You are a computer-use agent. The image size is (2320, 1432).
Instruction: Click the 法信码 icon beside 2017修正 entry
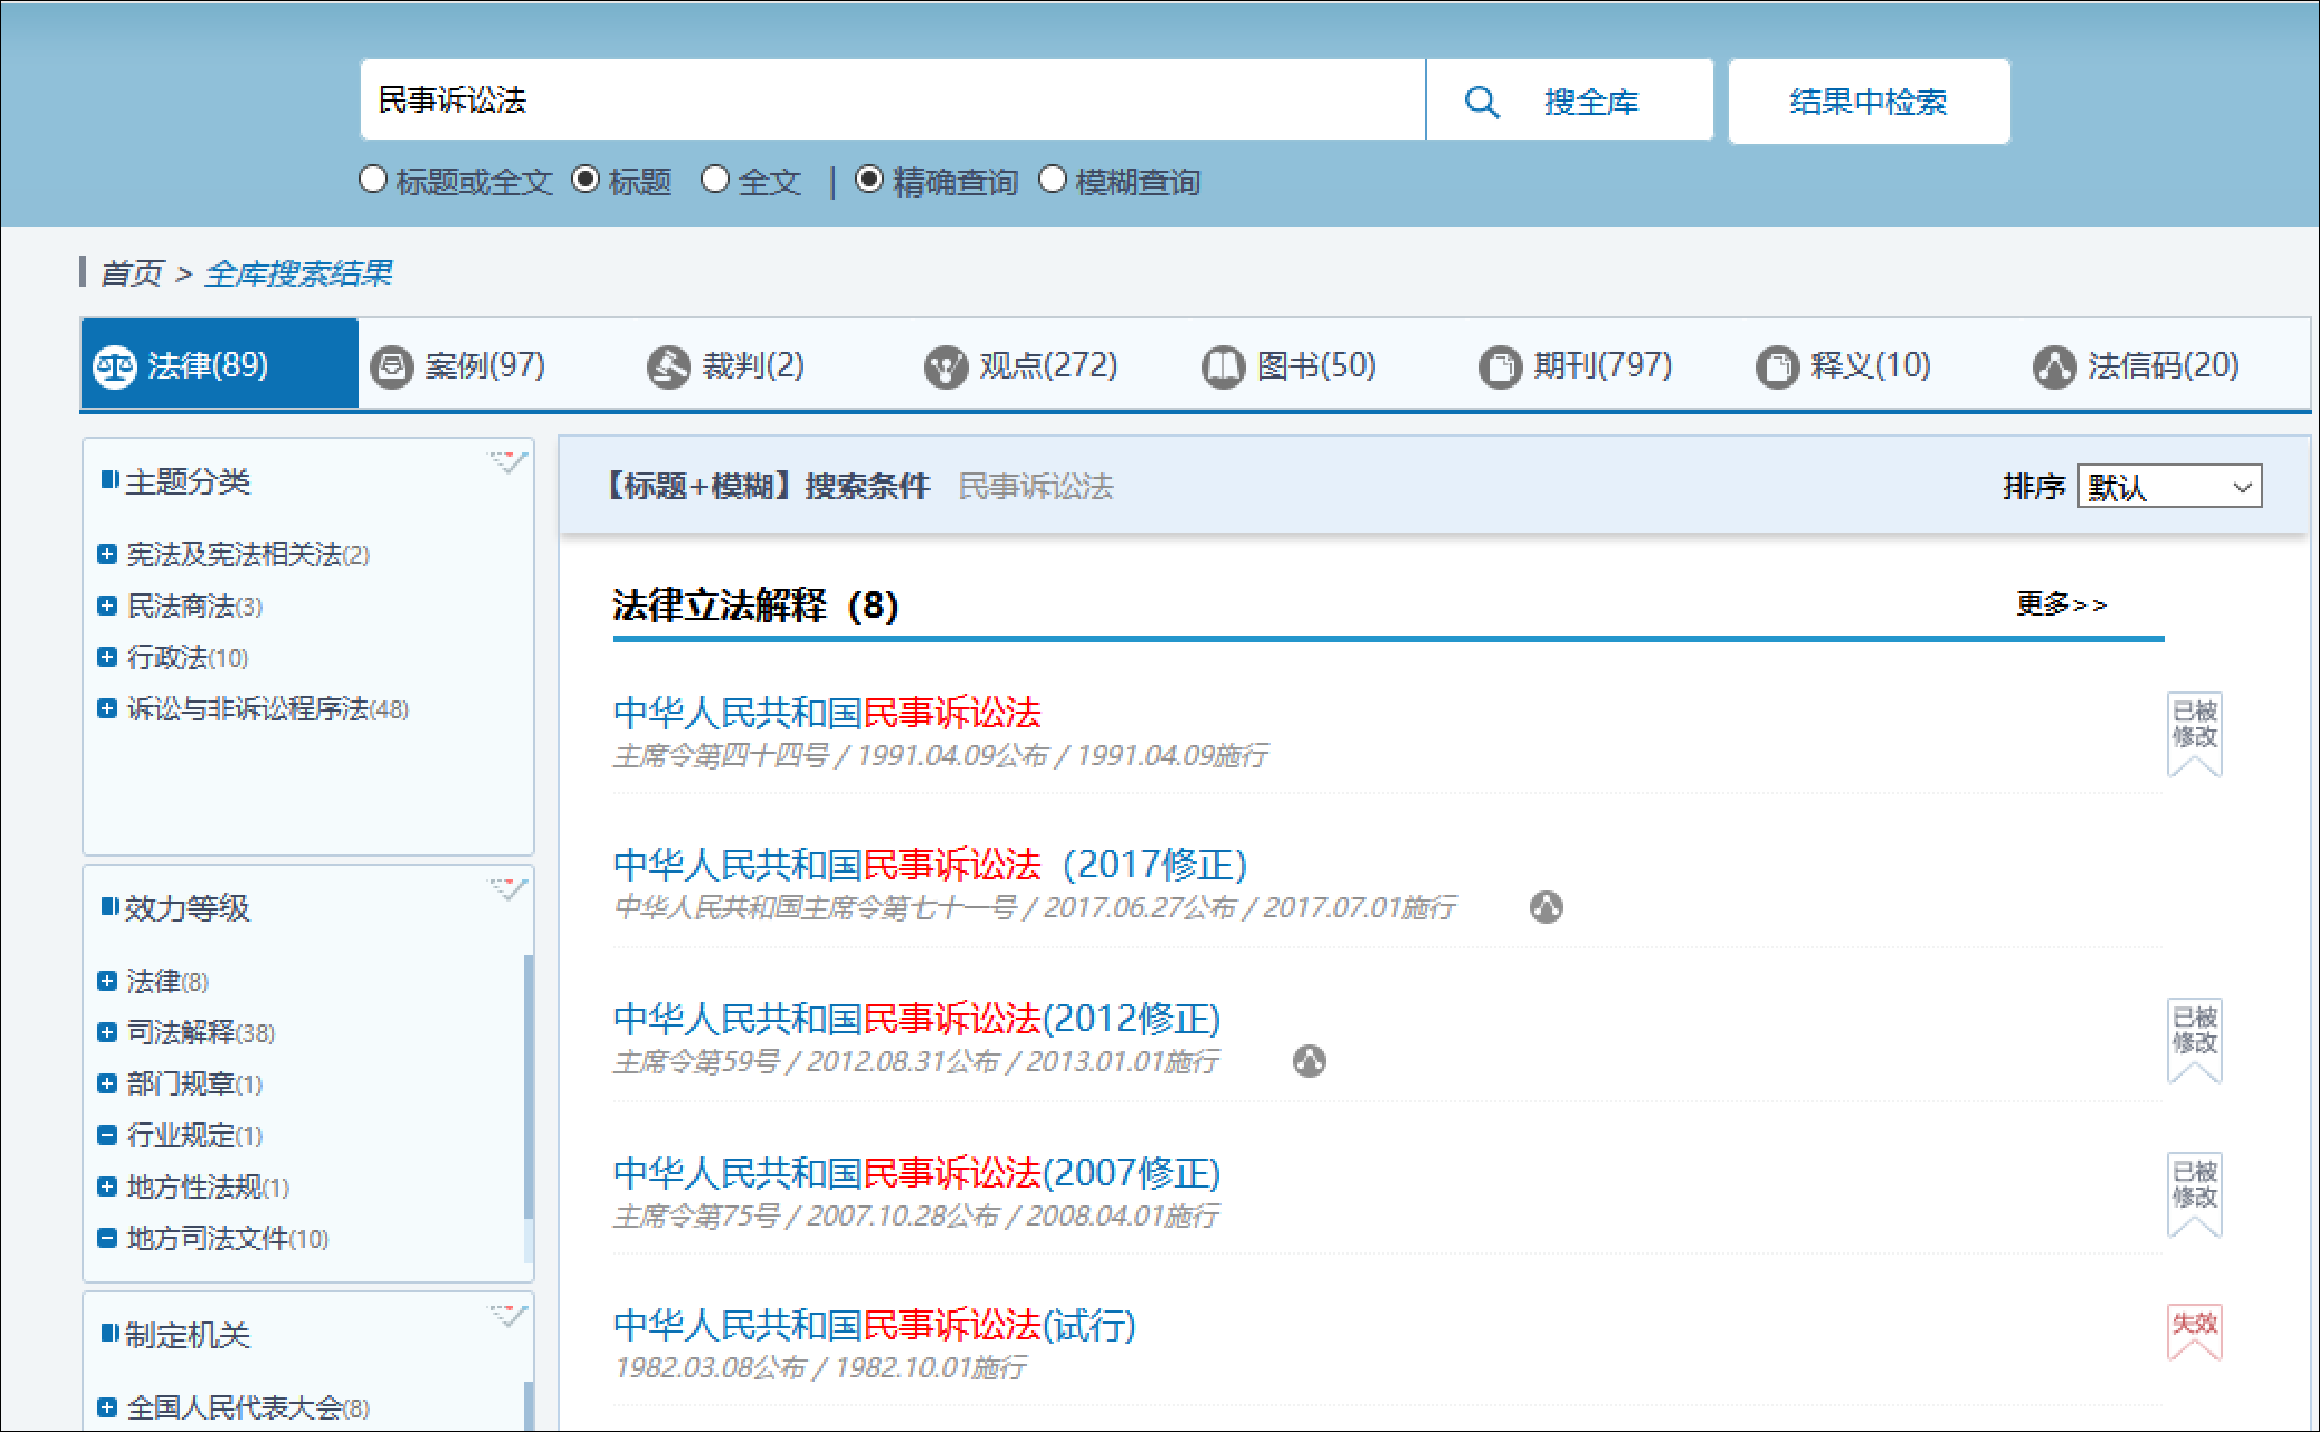click(1546, 907)
